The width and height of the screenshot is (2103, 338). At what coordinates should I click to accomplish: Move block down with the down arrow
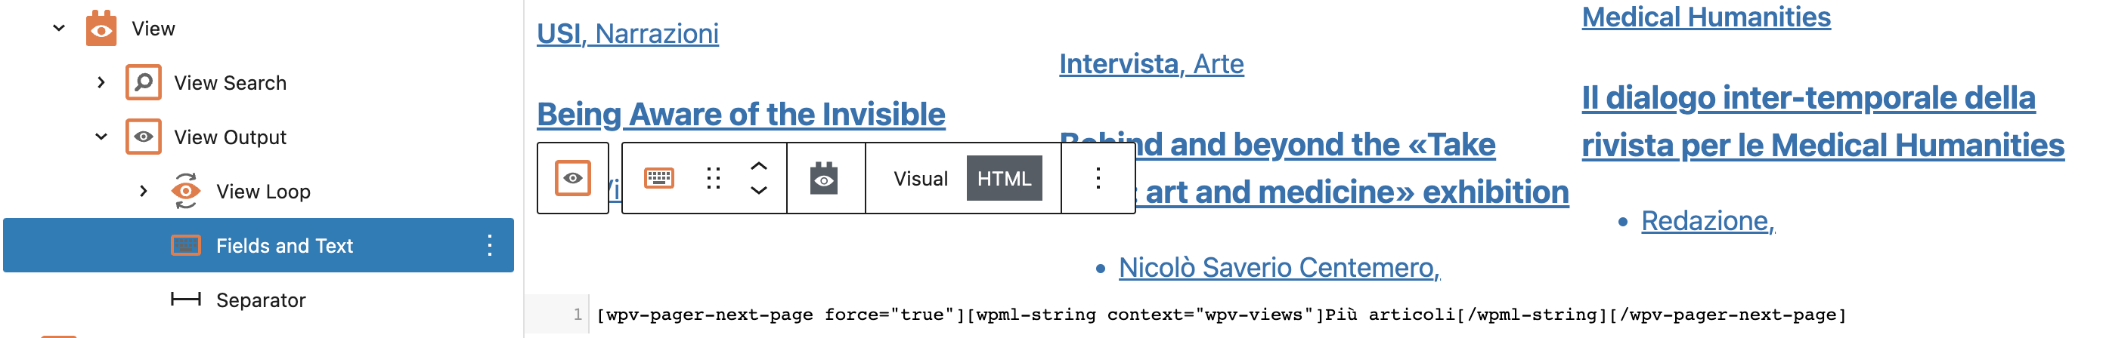758,191
